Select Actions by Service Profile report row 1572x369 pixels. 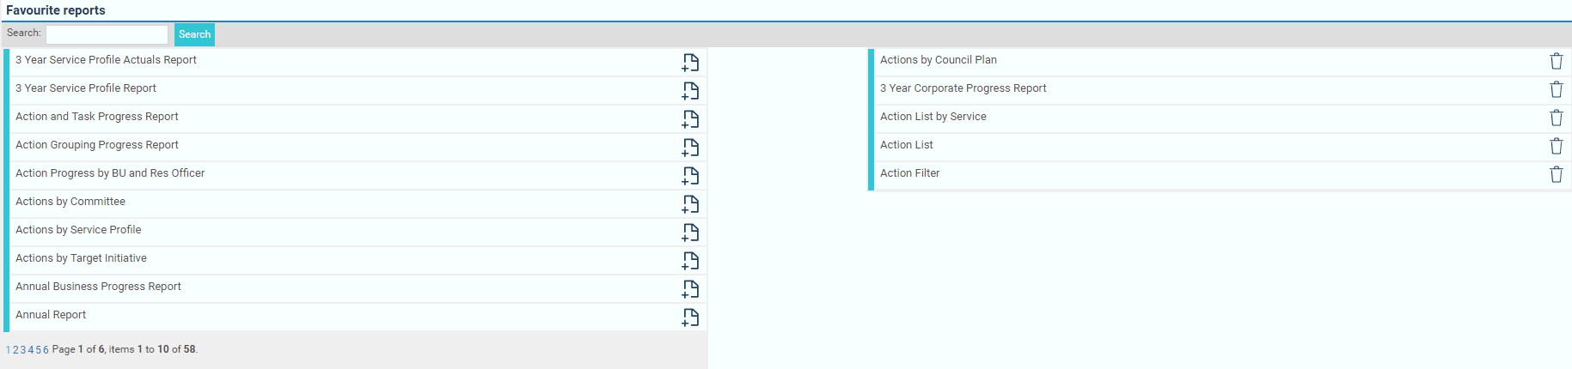pyautogui.click(x=356, y=232)
